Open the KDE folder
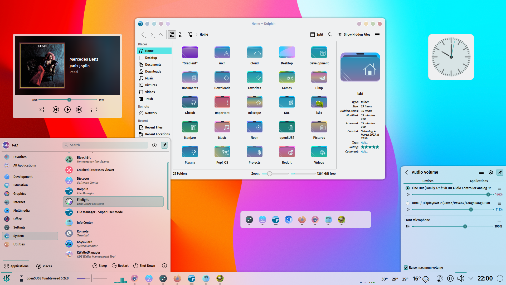This screenshot has height=285, width=506. 287,105
